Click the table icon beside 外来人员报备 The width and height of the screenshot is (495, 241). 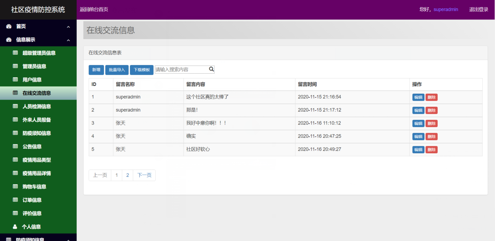coord(15,120)
